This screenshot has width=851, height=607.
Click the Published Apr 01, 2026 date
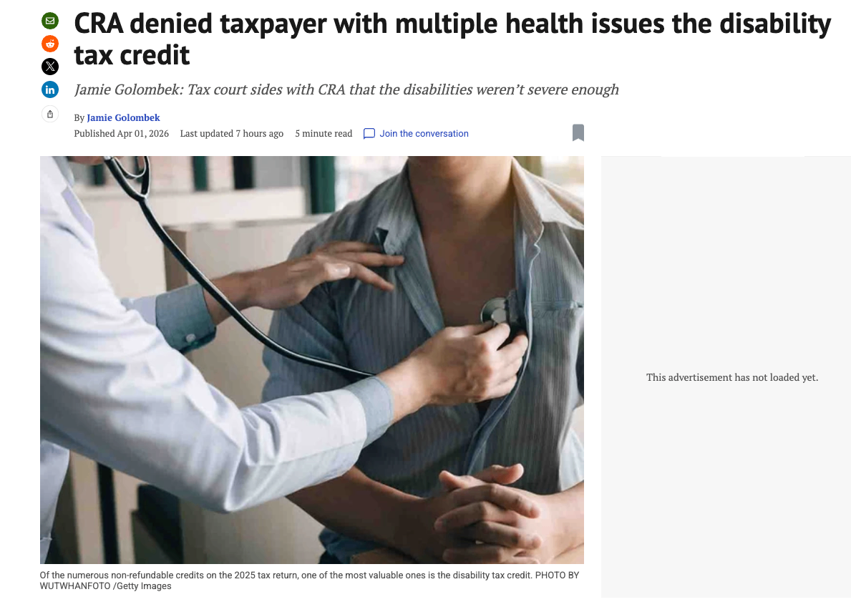click(x=122, y=134)
